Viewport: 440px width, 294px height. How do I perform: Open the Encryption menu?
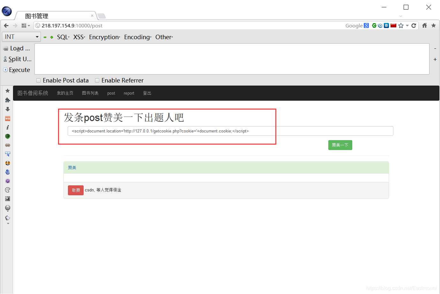(105, 37)
